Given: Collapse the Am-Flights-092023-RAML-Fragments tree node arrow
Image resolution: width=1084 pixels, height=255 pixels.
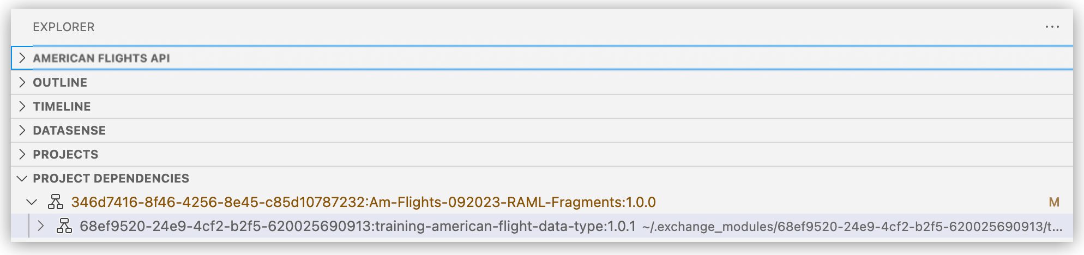Looking at the screenshot, I should pyautogui.click(x=32, y=202).
